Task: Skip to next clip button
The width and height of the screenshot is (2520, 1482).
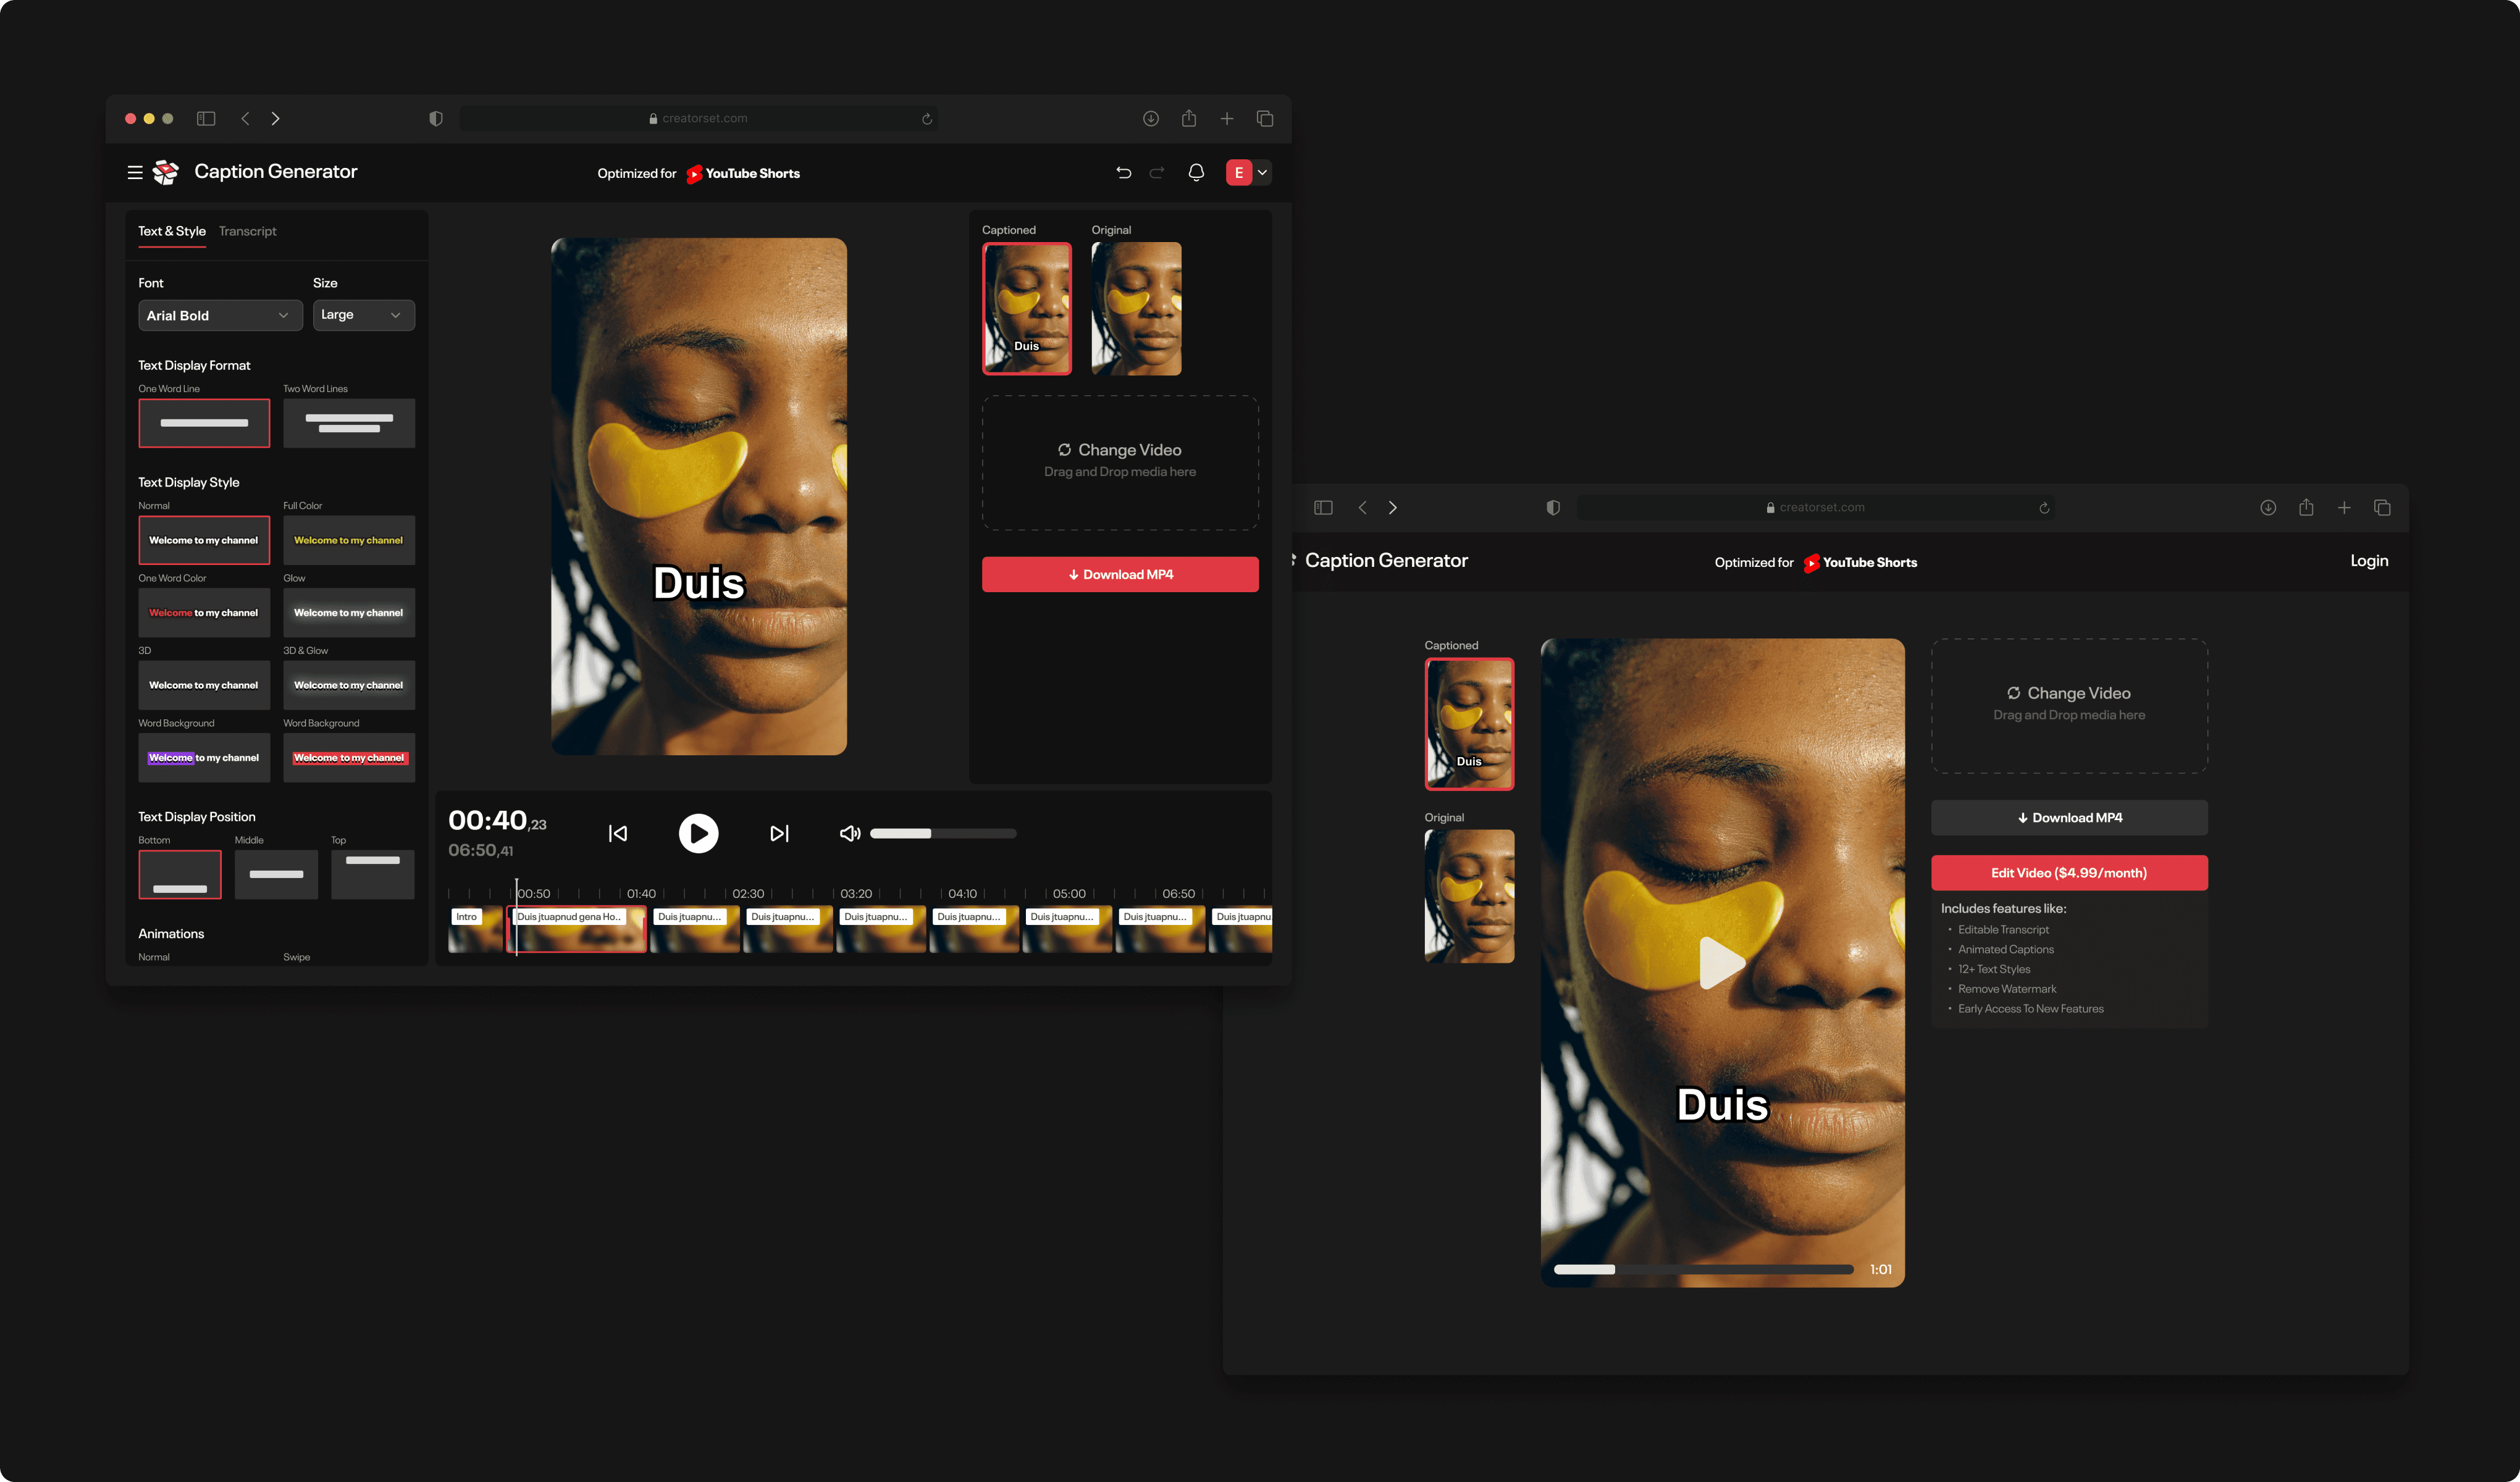Action: point(779,834)
